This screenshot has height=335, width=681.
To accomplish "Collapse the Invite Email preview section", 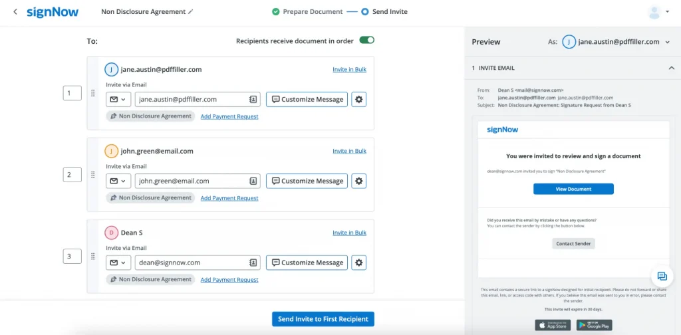I will pyautogui.click(x=671, y=68).
